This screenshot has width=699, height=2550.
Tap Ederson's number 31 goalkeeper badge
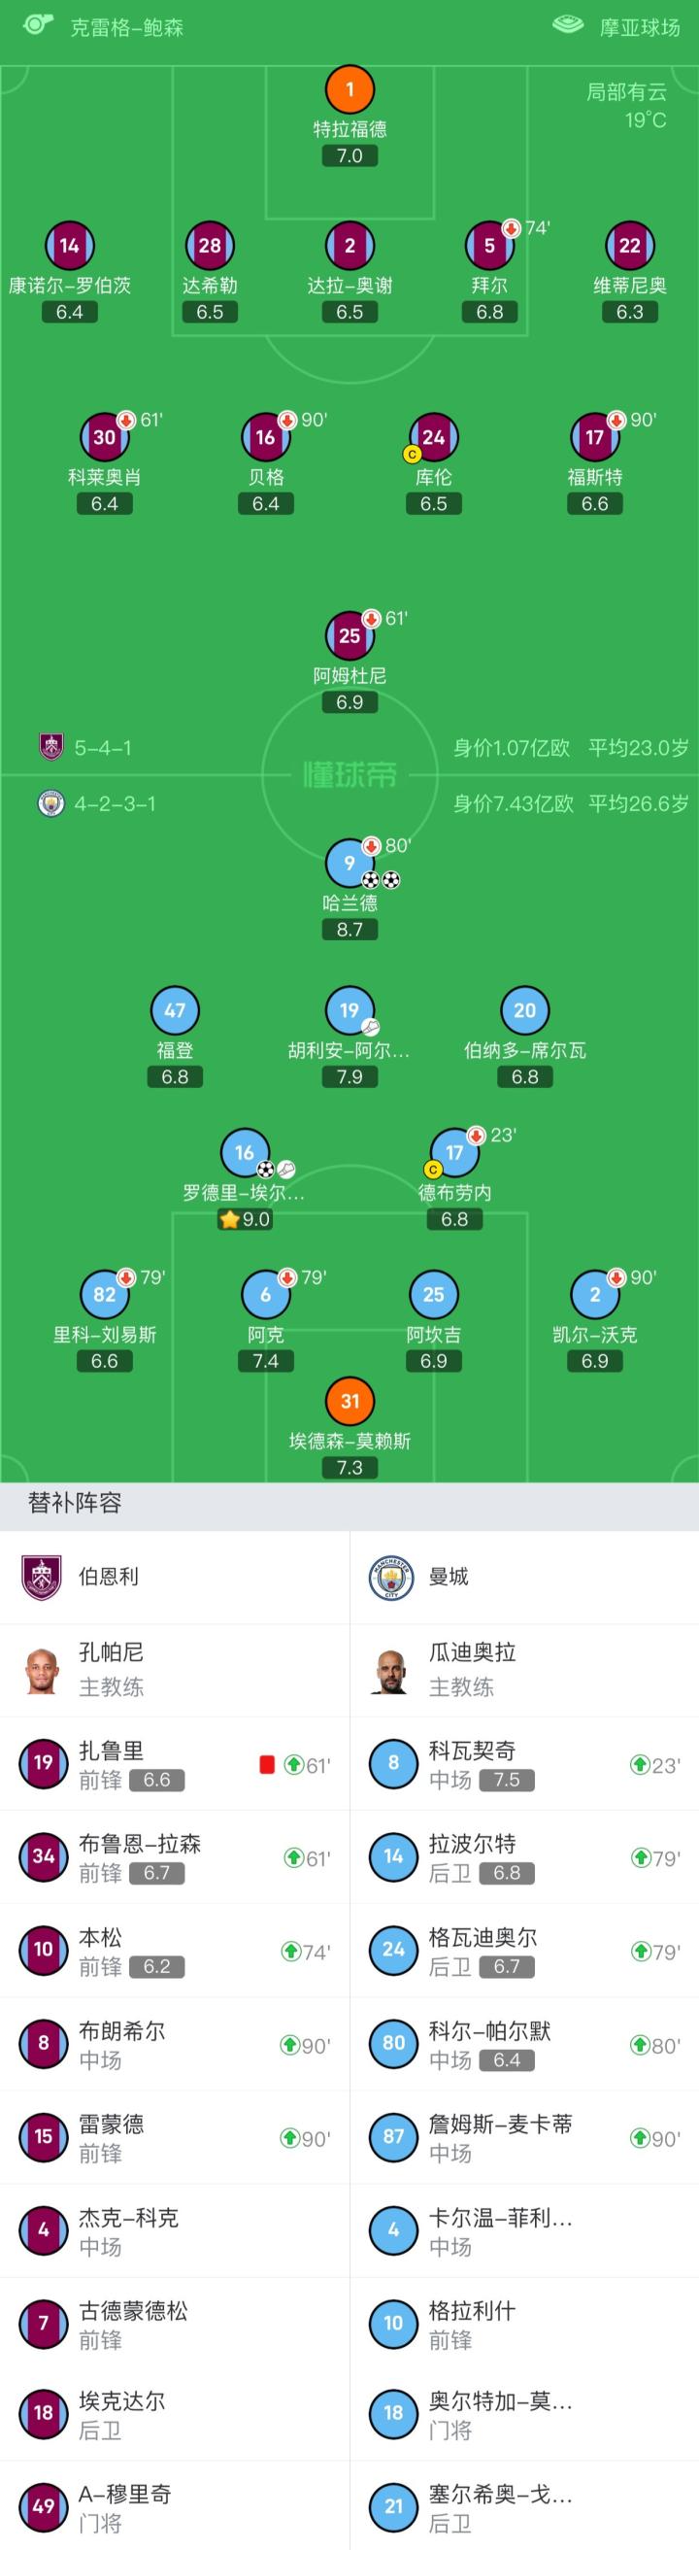coord(349,1401)
